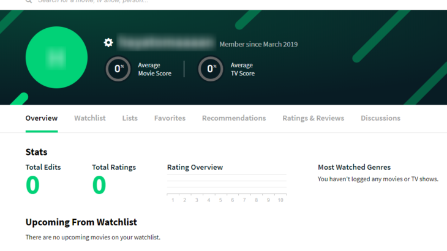Click the green circular profile avatar
This screenshot has width=447, height=251.
(56, 57)
